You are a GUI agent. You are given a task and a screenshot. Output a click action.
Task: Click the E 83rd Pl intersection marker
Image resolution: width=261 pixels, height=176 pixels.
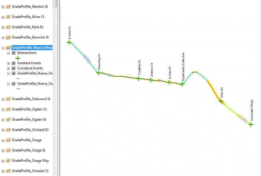[x=69, y=43]
